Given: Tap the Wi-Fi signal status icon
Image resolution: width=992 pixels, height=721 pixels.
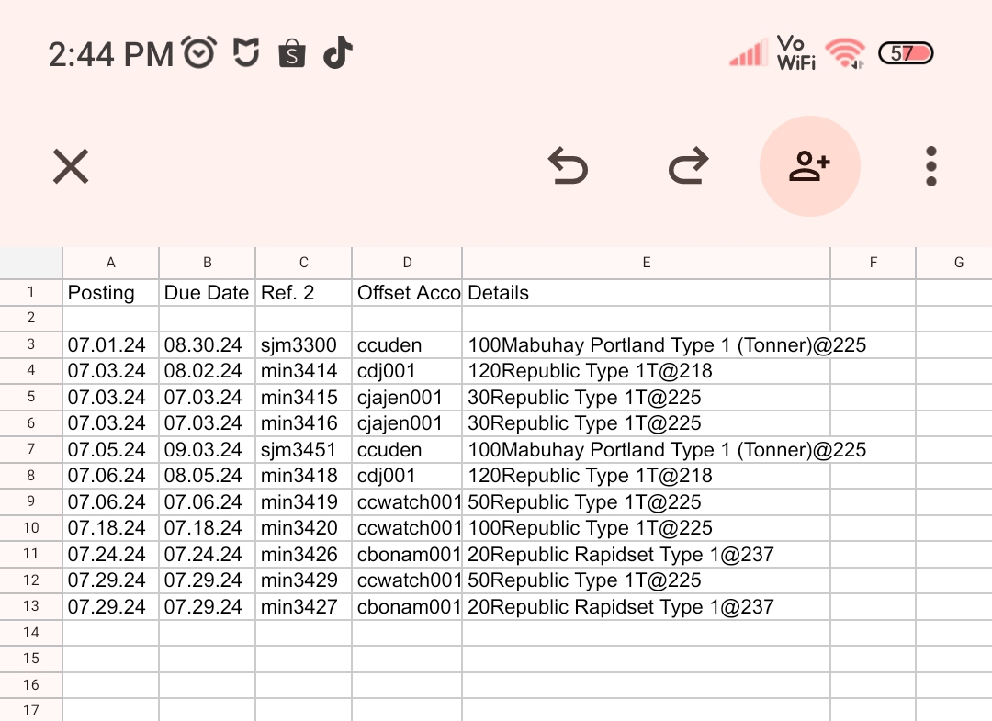Looking at the screenshot, I should tap(844, 53).
